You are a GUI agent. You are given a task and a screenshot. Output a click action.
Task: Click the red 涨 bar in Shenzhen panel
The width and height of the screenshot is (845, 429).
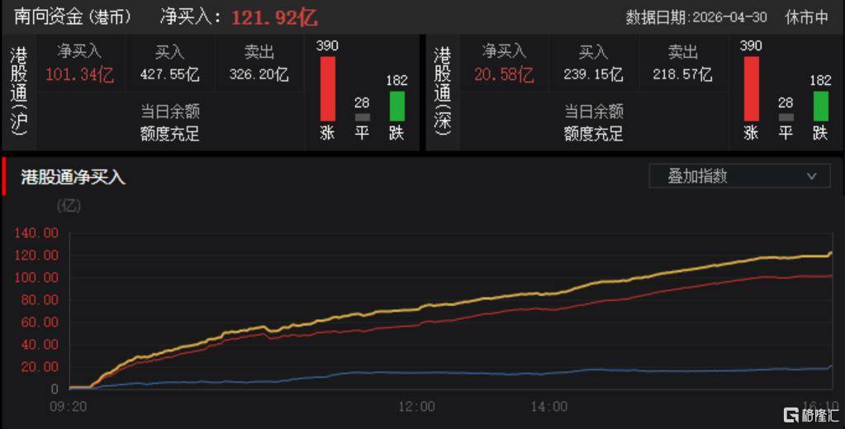(x=751, y=89)
